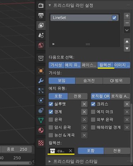Viewport: 133px width, 166px height.
Task: Open the Texture properties checker icon
Action: pos(41,143)
